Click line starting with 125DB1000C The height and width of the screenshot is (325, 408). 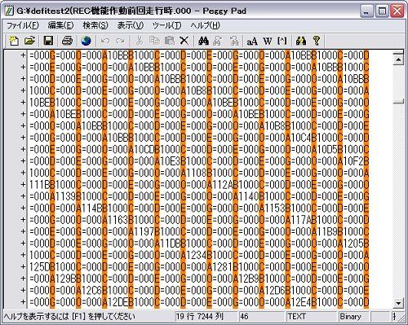click(199, 266)
